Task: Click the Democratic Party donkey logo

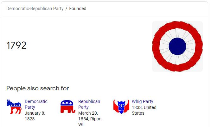Action: pyautogui.click(x=14, y=107)
